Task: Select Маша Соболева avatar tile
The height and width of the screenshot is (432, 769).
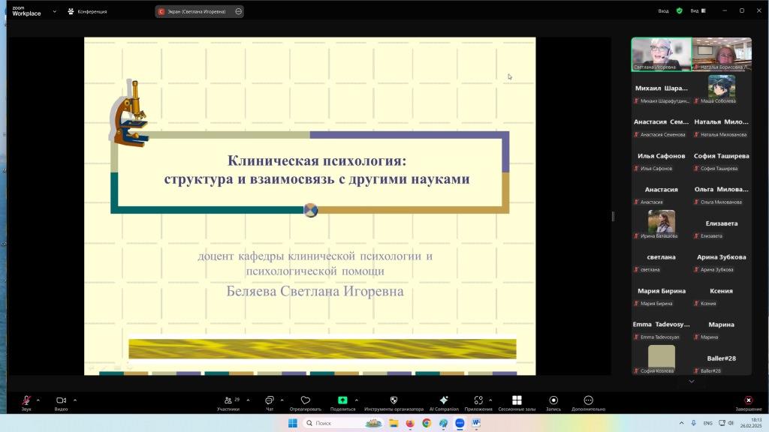Action: pyautogui.click(x=722, y=90)
